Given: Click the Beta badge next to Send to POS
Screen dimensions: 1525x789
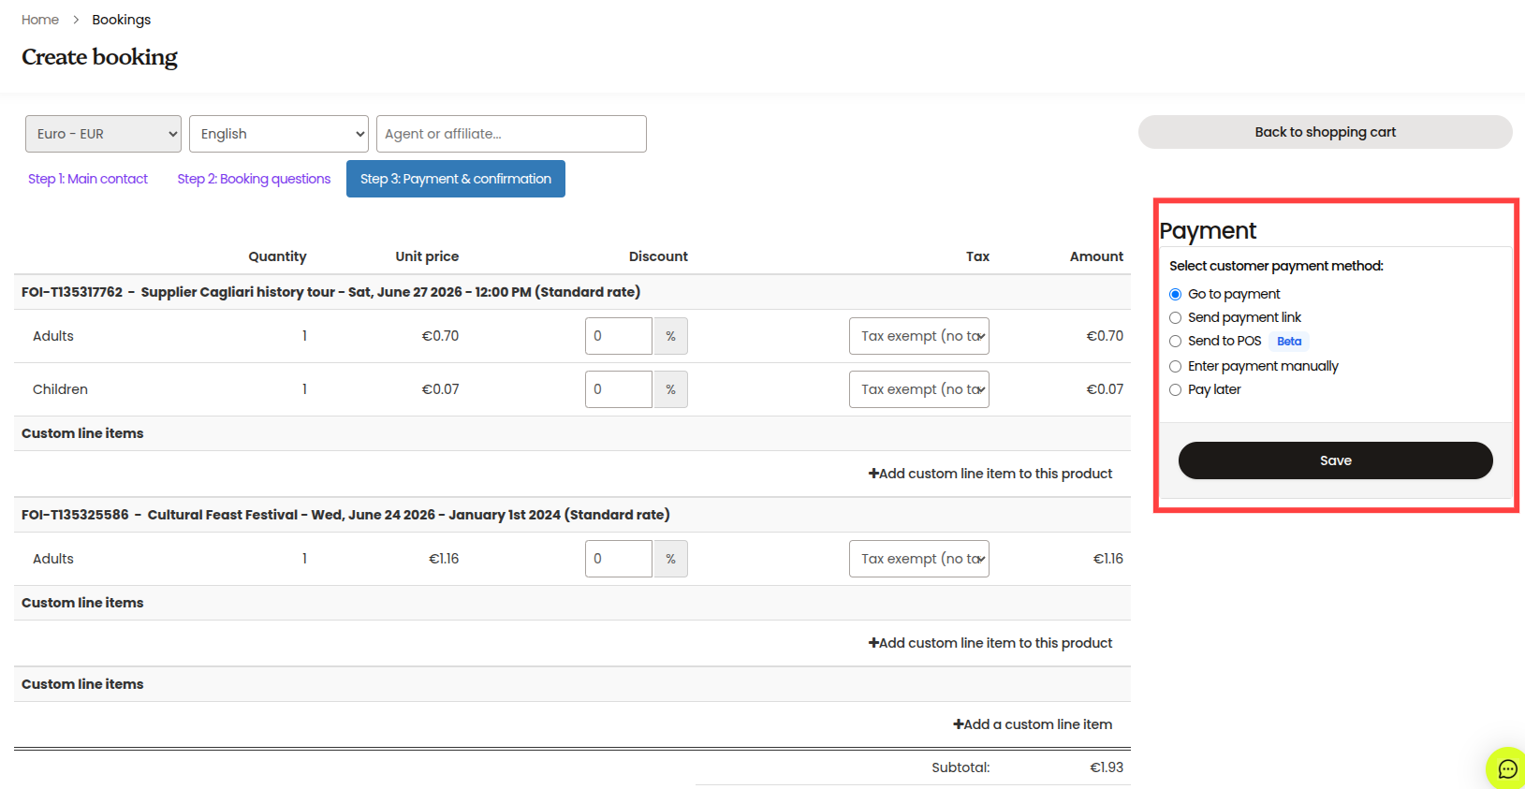Looking at the screenshot, I should point(1289,342).
